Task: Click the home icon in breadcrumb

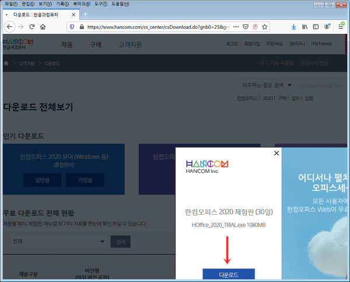Action: point(6,63)
